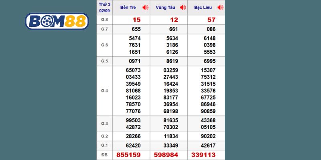Select the G.1 row label
The image size is (321, 160).
[104, 146]
